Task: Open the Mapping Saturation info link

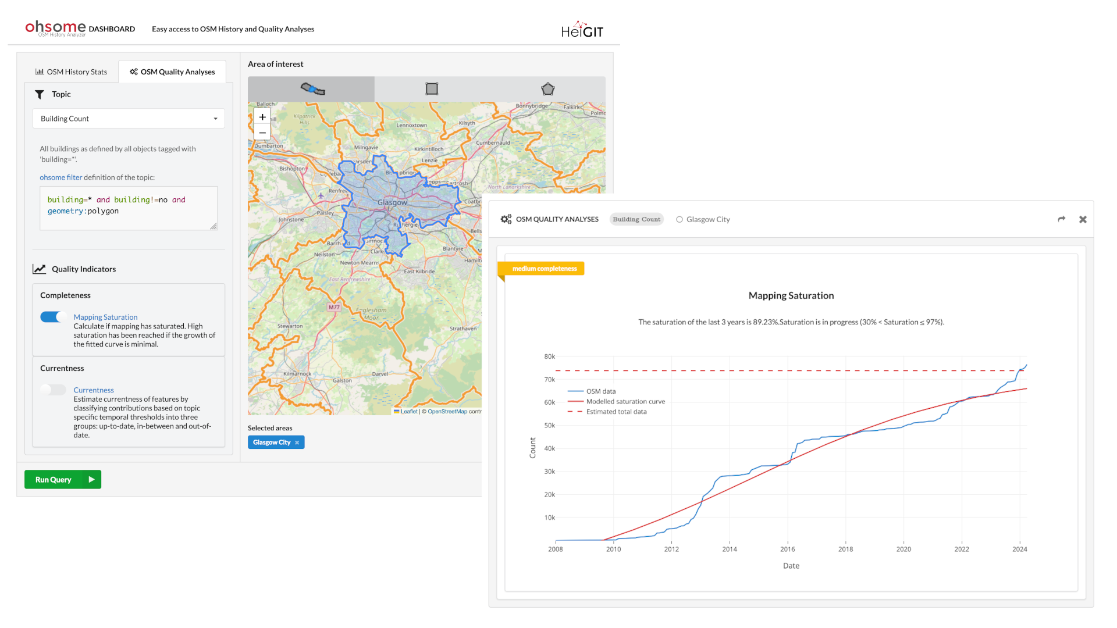Action: point(105,317)
